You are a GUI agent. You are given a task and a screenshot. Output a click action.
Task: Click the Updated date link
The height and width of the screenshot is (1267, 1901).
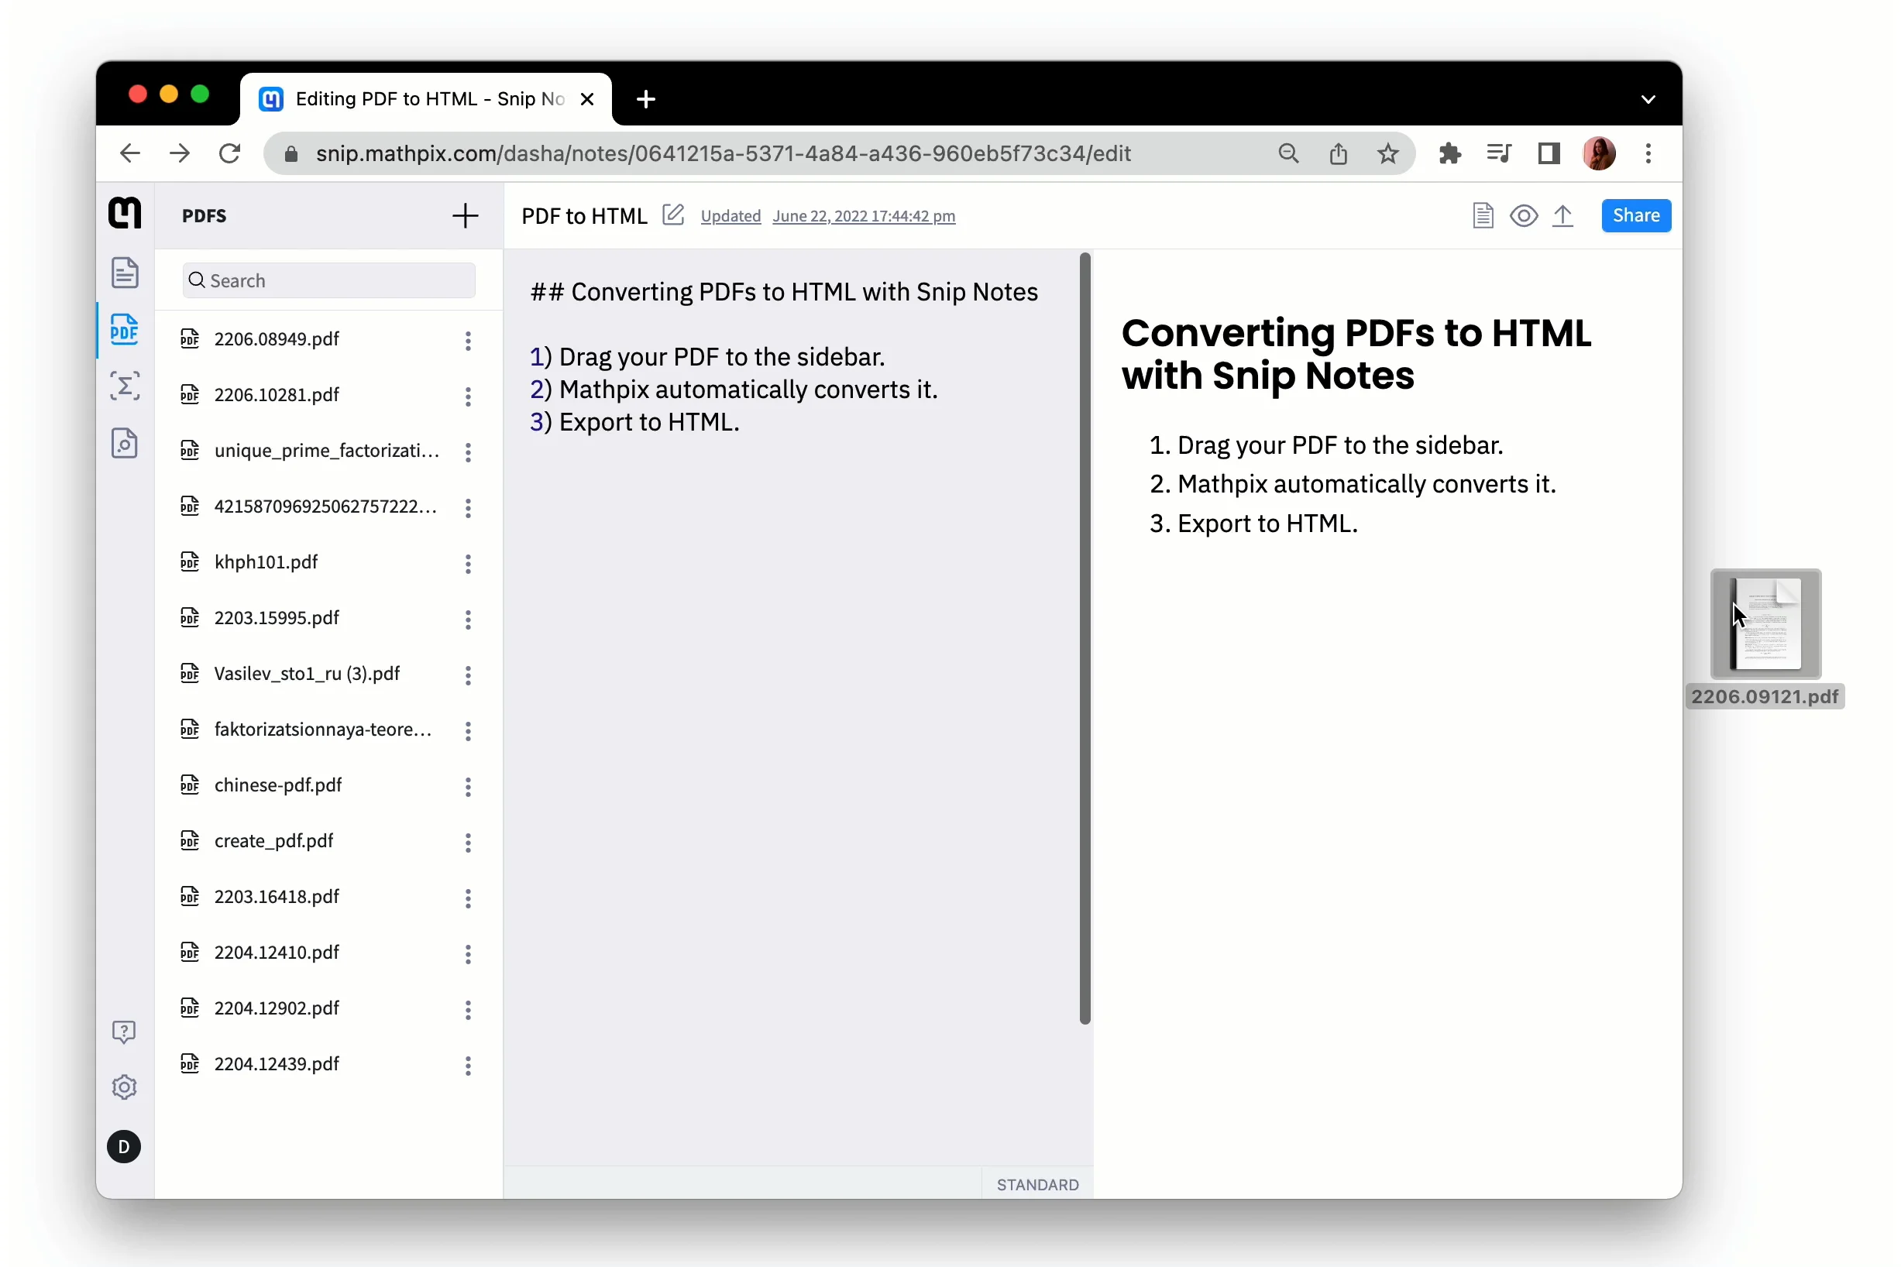point(863,217)
